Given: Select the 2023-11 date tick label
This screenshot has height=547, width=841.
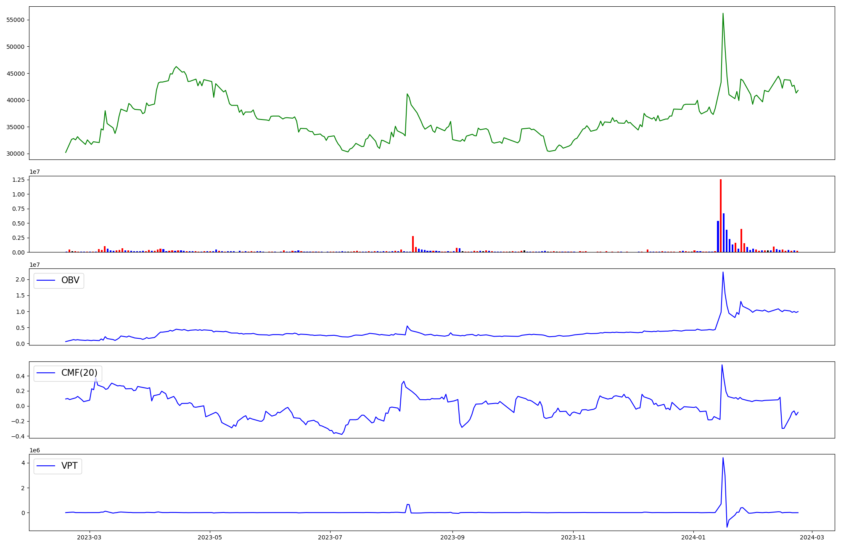Looking at the screenshot, I should coord(573,537).
